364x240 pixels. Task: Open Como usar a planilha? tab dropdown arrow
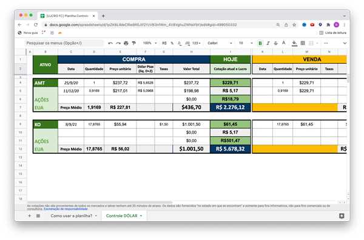click(96, 216)
